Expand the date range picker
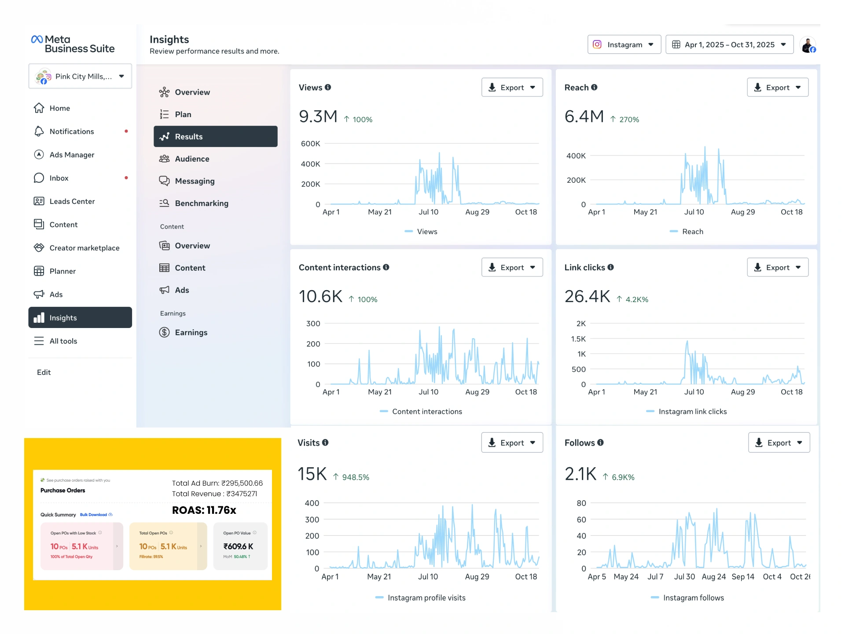Image resolution: width=845 pixels, height=634 pixels. tap(729, 44)
